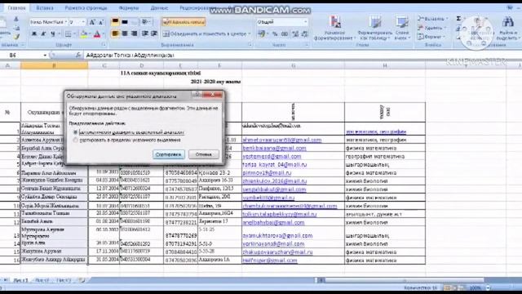
Task: Switch to the Вставка ribbon tab
Action: [45, 7]
